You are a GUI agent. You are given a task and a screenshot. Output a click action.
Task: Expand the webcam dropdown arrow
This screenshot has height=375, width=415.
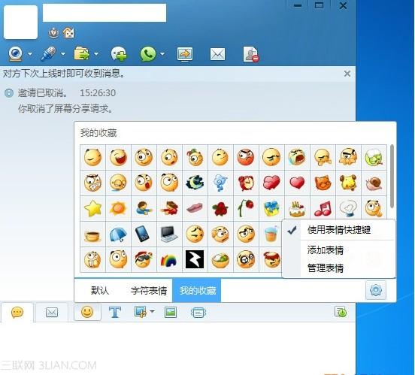(x=30, y=54)
